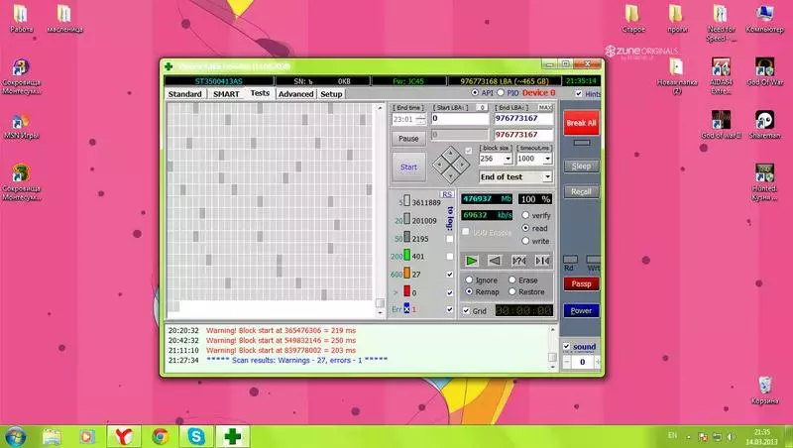793x448 pixels.
Task: Click the Sleep button
Action: 581,167
